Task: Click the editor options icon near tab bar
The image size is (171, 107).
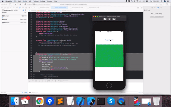Action: 138,8
